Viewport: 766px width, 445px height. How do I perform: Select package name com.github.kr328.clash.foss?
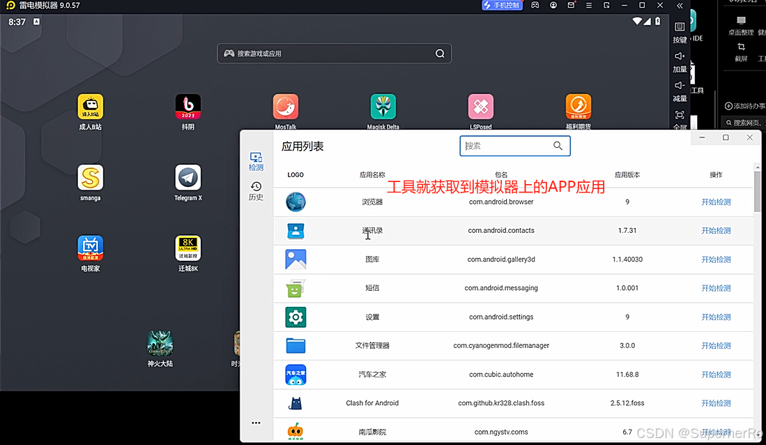(x=501, y=403)
